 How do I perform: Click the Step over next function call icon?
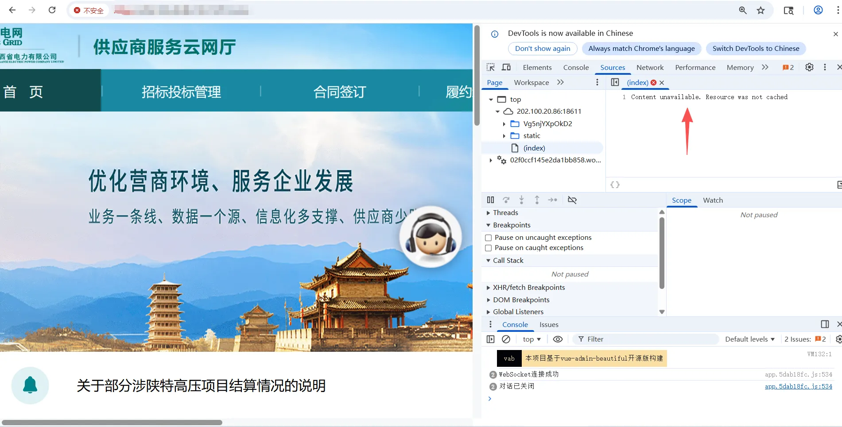pos(506,200)
